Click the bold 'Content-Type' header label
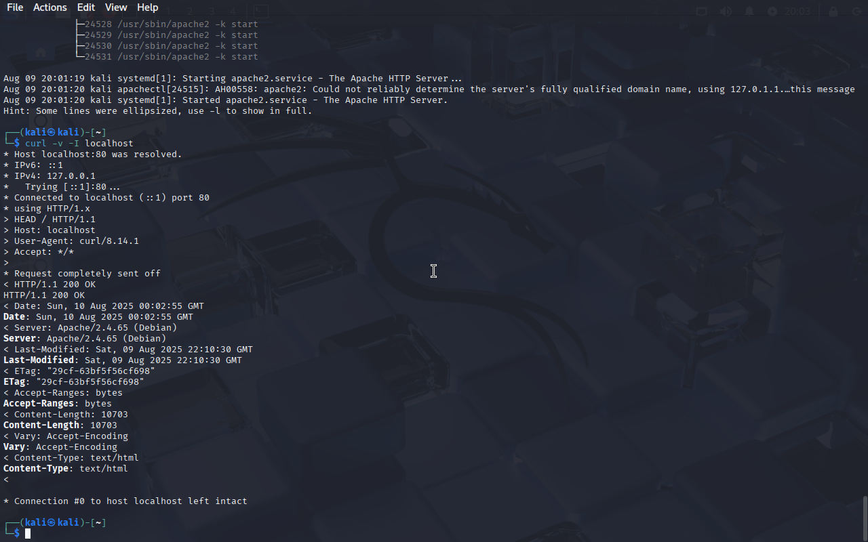The image size is (868, 542). 36,469
